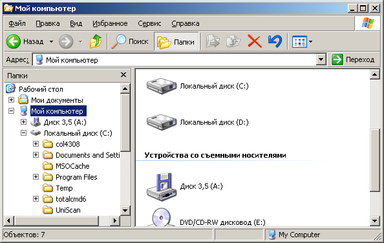Image resolution: width=384 pixels, height=243 pixels.
Task: Select the UniScan folder
Action: pos(68,210)
